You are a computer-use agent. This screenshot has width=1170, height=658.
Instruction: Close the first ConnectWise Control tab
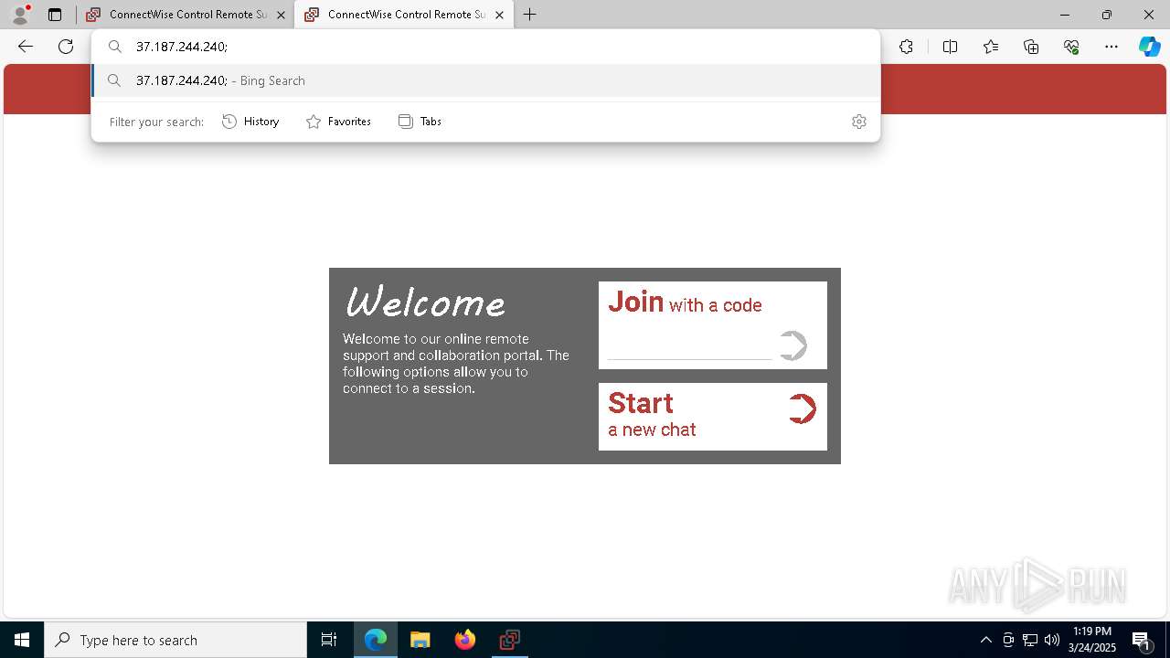(281, 15)
